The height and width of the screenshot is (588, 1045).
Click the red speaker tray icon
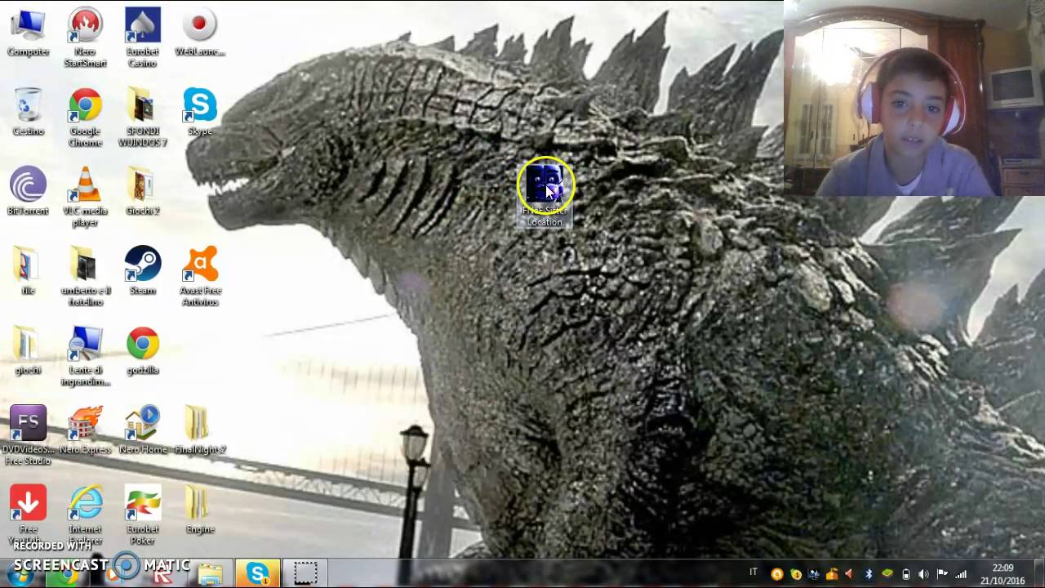(850, 574)
